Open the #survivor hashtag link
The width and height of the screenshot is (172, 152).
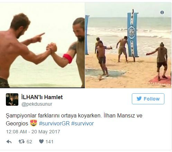82,123
